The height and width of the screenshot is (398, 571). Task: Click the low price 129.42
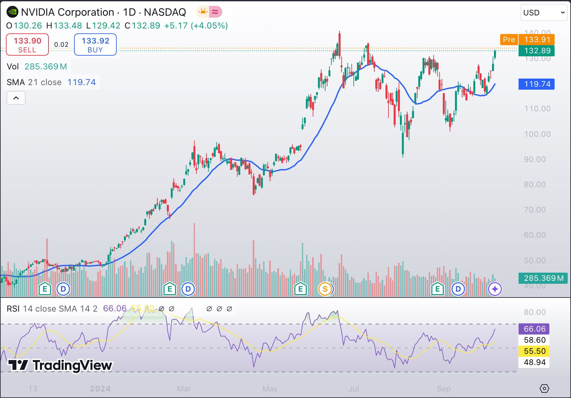click(x=106, y=26)
